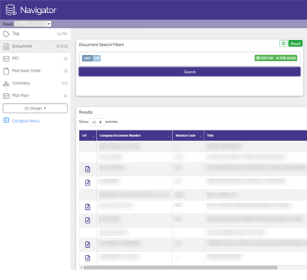The image size is (307, 280).
Task: Open the second document file icon in Url column
Action: pyautogui.click(x=88, y=183)
